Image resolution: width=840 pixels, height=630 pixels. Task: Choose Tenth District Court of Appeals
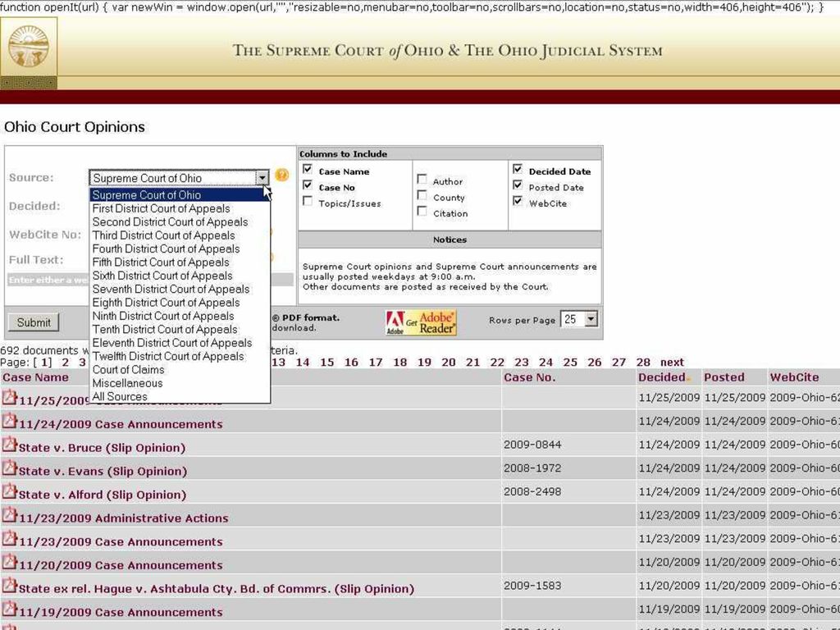pyautogui.click(x=180, y=330)
